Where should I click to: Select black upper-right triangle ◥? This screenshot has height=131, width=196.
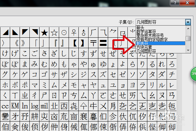tap(35, 33)
